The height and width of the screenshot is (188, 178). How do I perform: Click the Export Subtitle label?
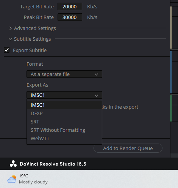(x=30, y=51)
